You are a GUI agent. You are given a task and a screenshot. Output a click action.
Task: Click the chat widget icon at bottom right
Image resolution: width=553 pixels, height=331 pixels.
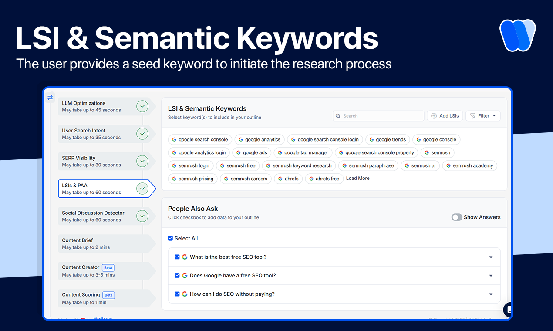coord(508,310)
